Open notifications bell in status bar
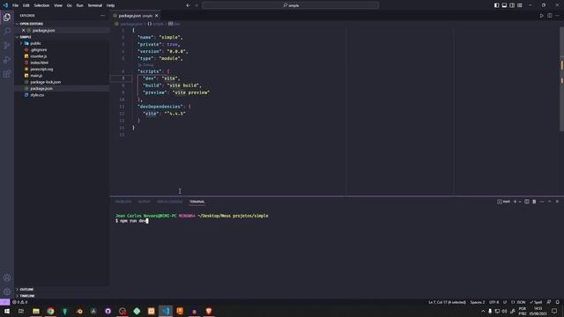 pos(557,302)
